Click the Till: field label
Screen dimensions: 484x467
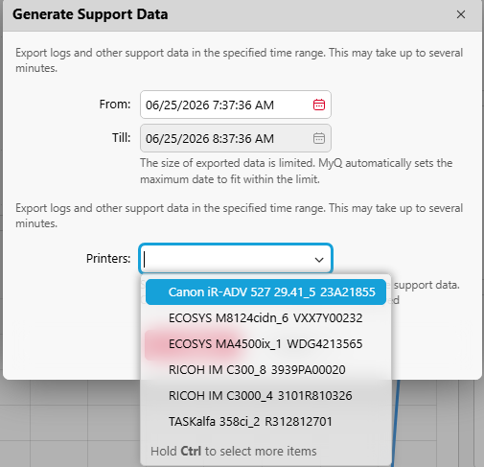coord(122,138)
